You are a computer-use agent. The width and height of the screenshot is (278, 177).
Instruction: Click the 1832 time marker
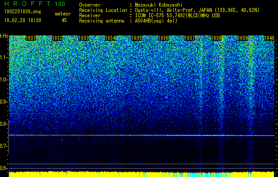pos(57,38)
